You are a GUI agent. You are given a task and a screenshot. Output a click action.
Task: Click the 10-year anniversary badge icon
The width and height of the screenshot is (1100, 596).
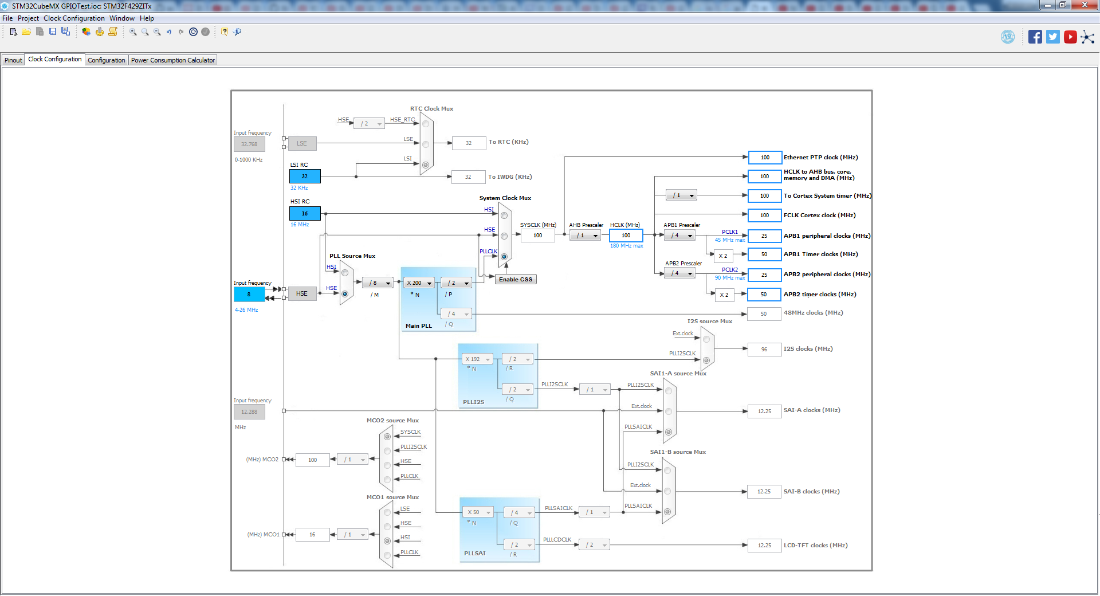point(1008,37)
